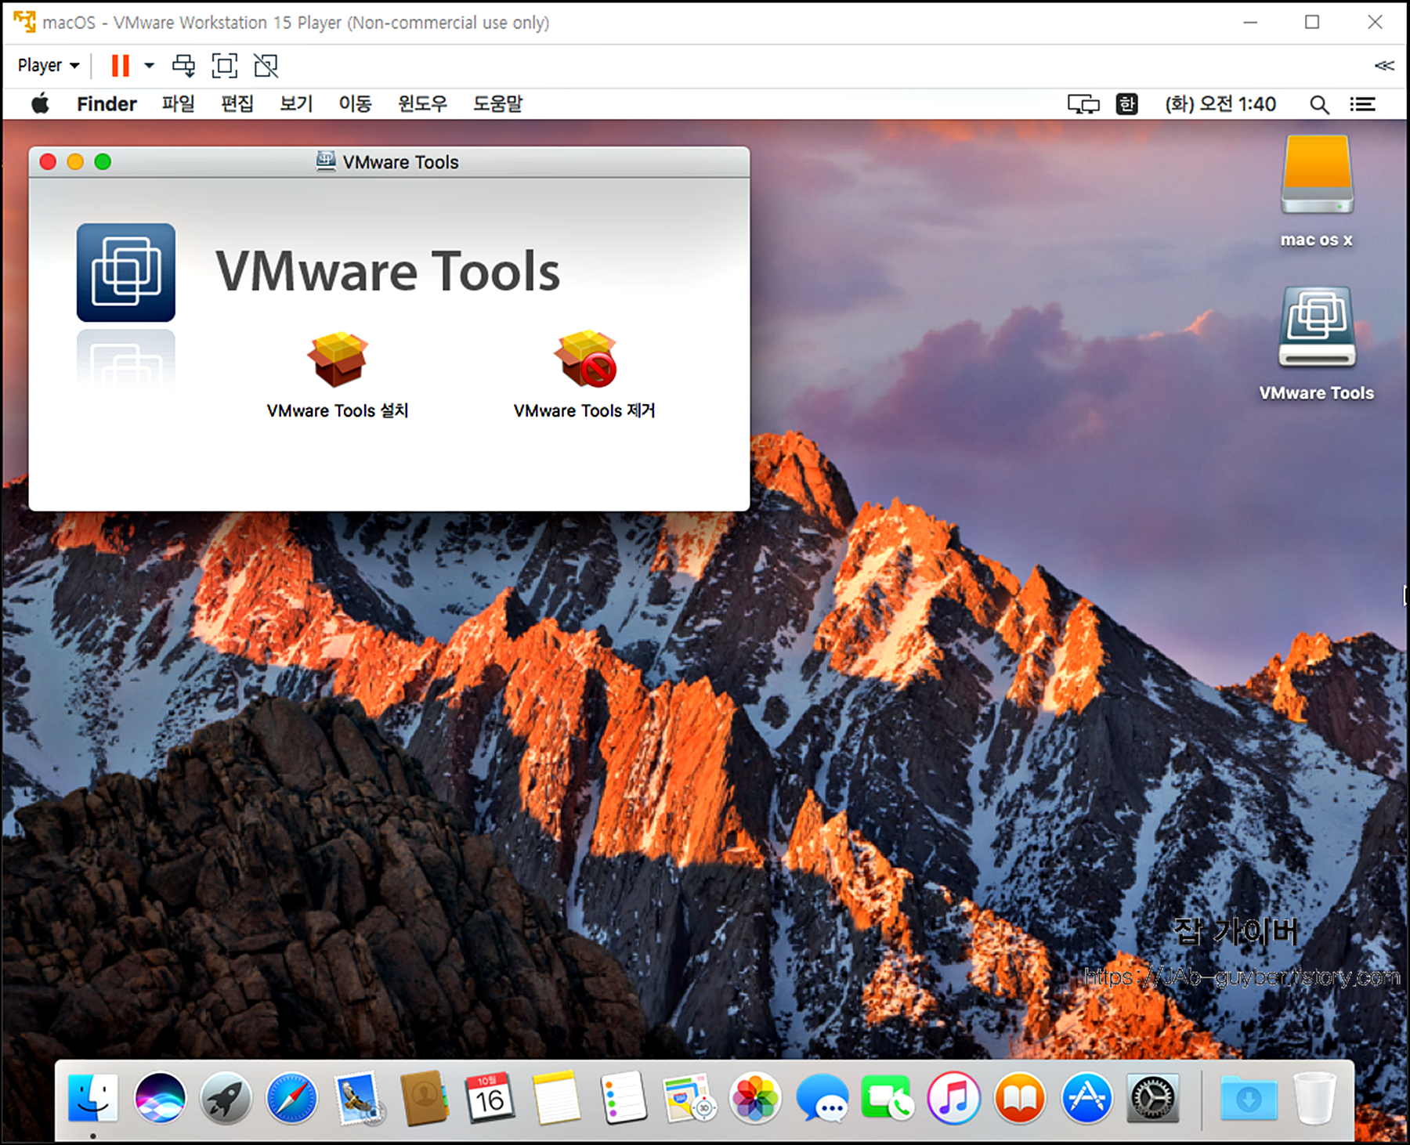Expand power options arrow next to pause
Image resolution: width=1410 pixels, height=1145 pixels.
click(x=149, y=66)
